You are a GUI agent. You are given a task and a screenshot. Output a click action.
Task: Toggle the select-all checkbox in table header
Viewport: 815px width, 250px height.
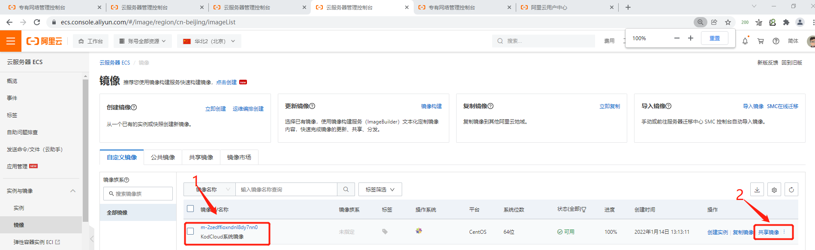(190, 209)
